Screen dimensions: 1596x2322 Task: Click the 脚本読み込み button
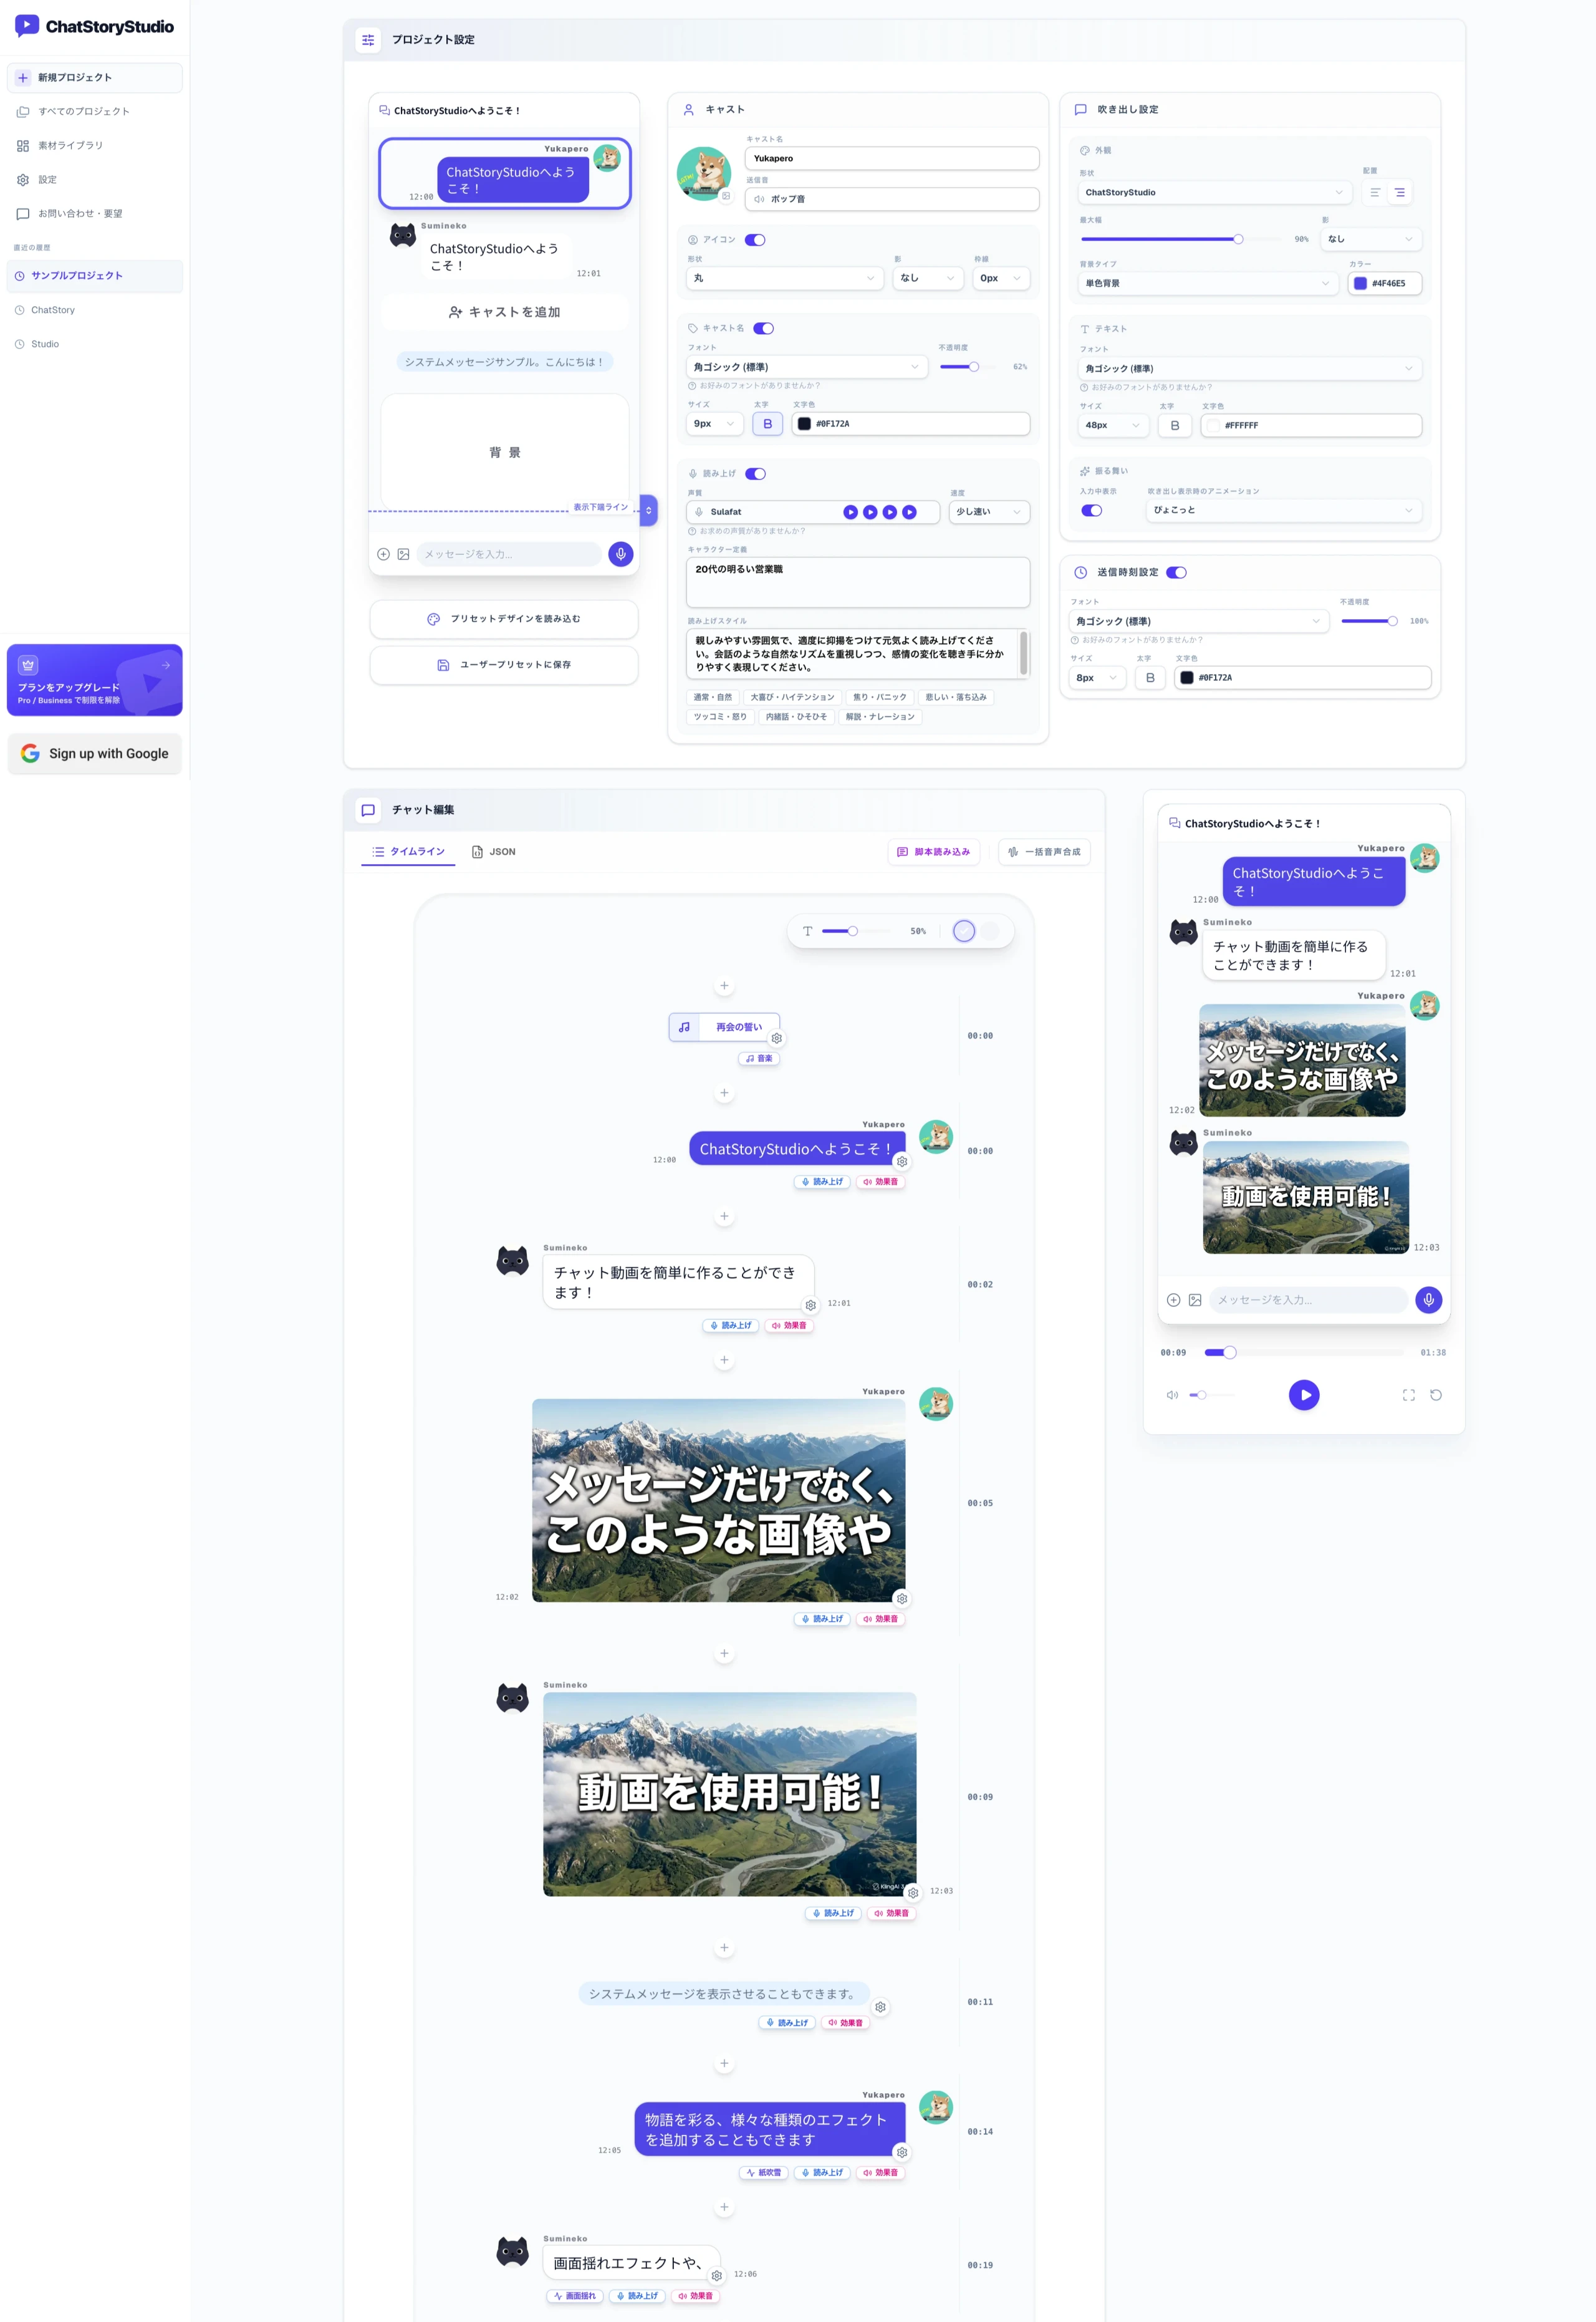934,852
